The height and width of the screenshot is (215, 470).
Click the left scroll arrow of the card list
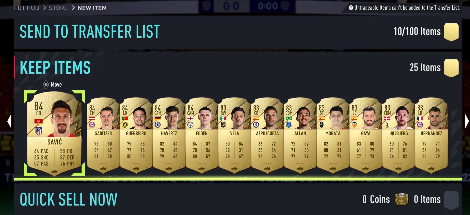[x=9, y=121]
